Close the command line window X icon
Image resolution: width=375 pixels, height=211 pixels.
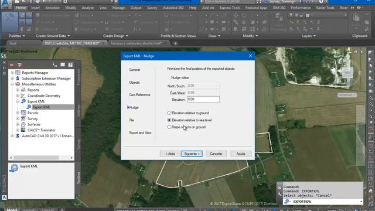pos(279,188)
